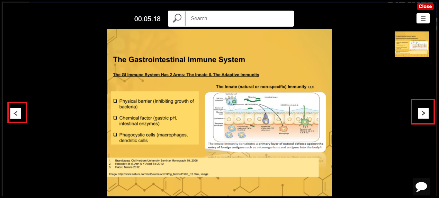
Task: Click the Physical barrier bullet checkbox
Action: click(115, 101)
